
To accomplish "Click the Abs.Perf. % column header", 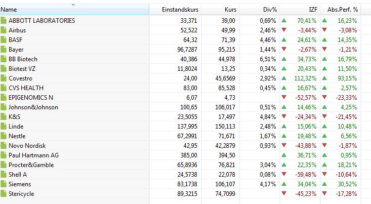I will point(342,10).
